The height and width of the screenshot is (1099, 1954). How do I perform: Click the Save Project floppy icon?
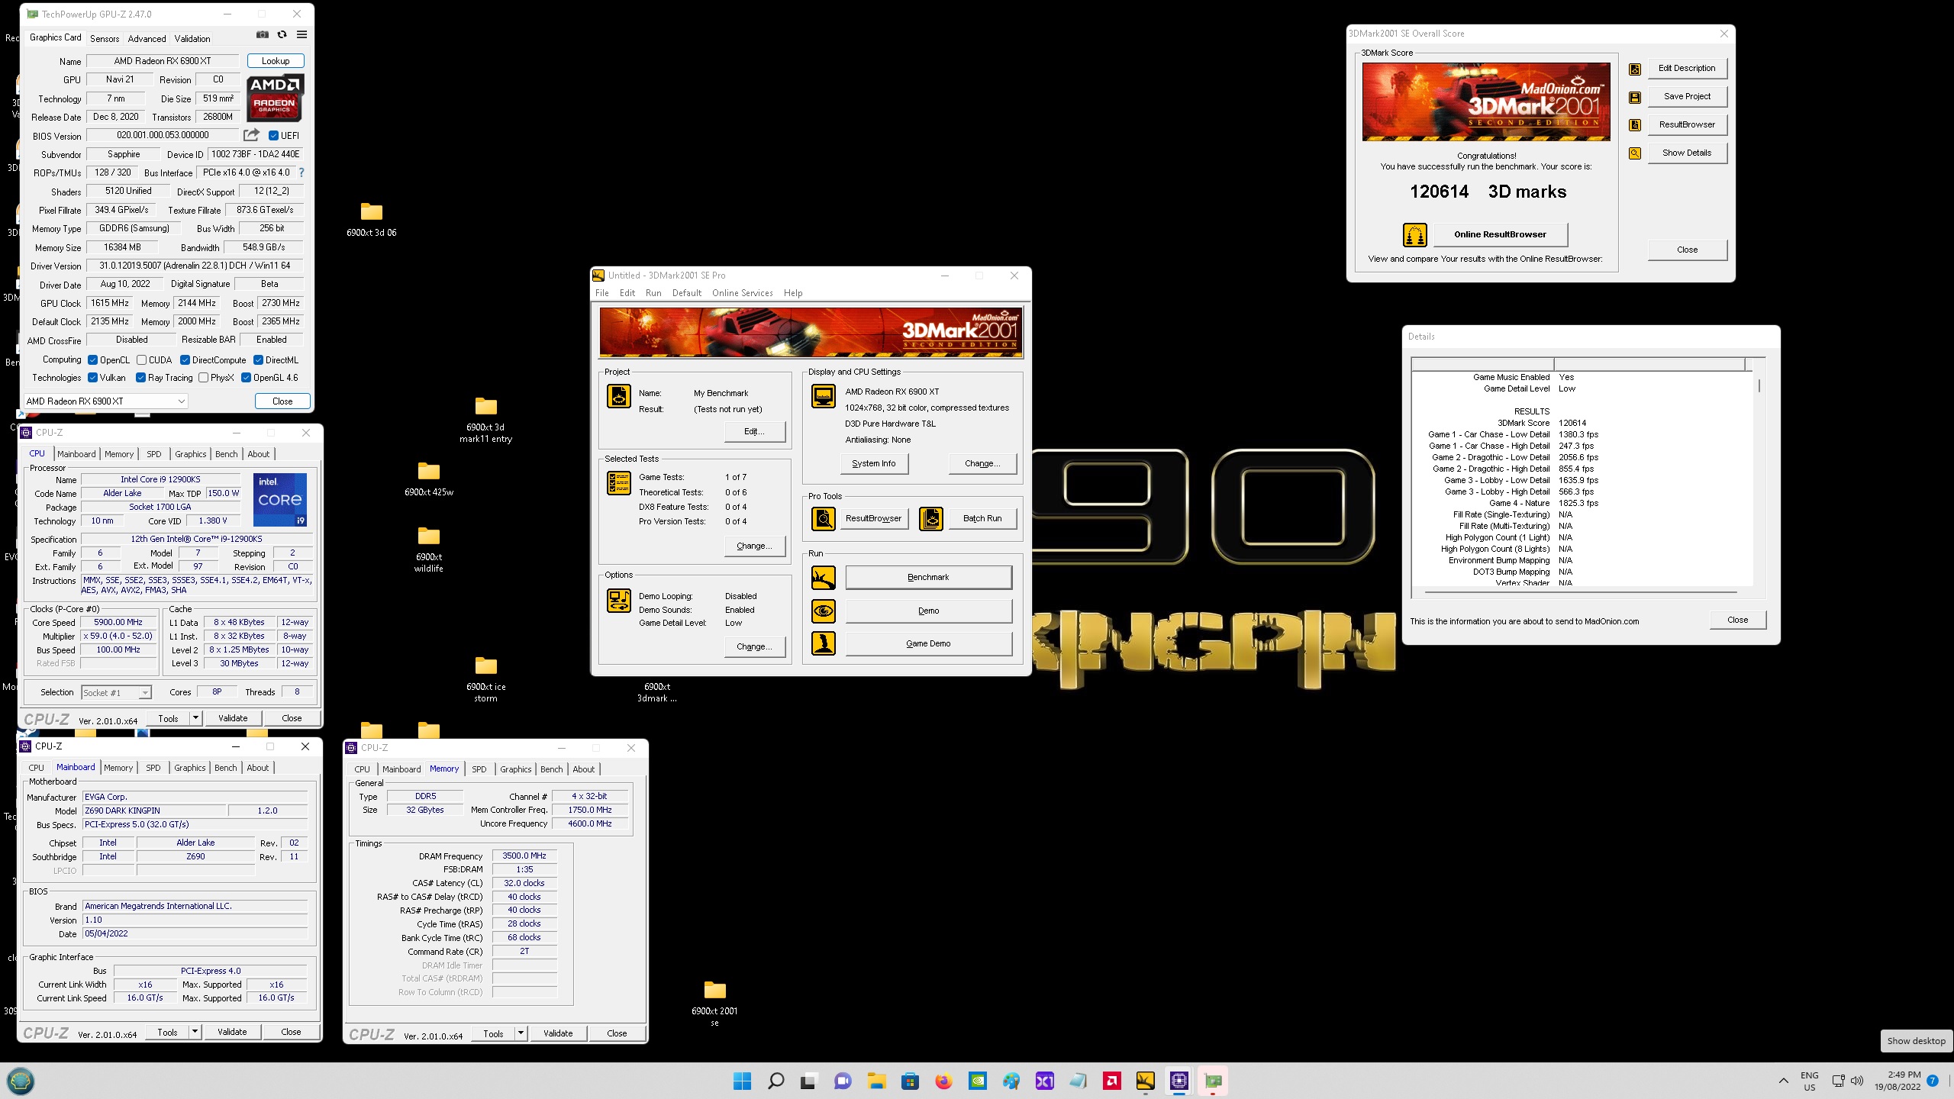pyautogui.click(x=1634, y=97)
